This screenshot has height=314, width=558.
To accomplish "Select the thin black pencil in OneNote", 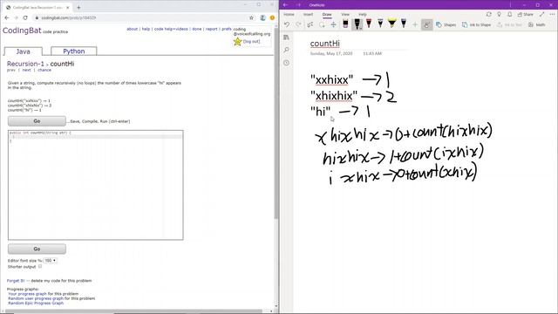I will point(380,24).
